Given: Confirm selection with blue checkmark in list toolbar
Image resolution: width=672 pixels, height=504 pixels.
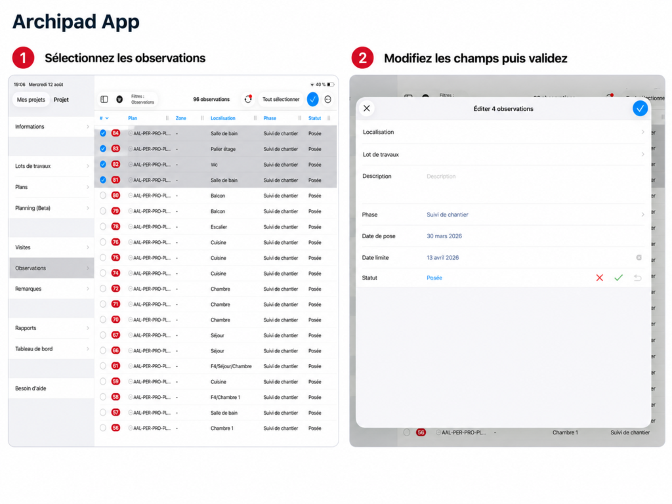Looking at the screenshot, I should 313,100.
